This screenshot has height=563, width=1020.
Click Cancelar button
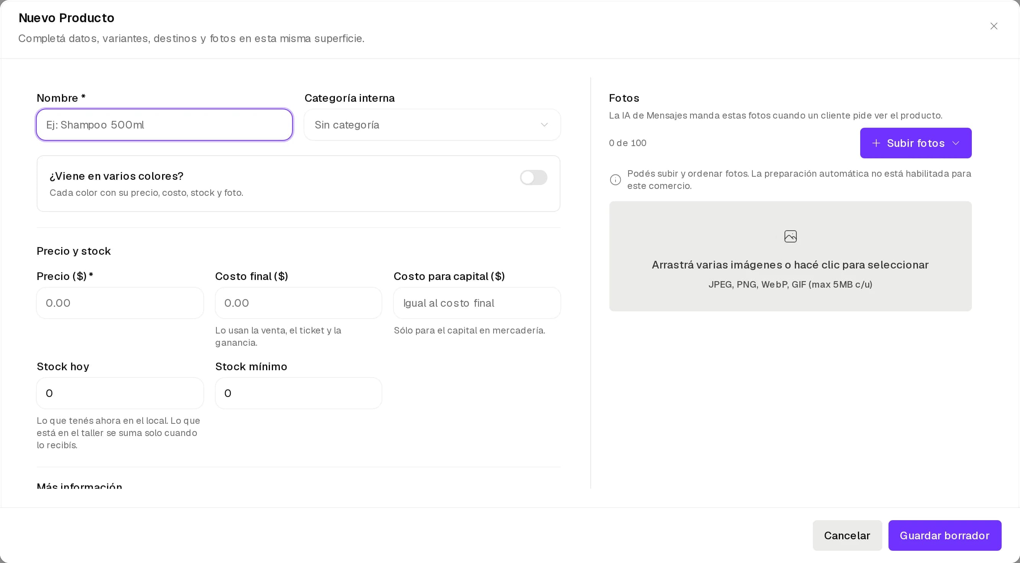click(x=847, y=536)
